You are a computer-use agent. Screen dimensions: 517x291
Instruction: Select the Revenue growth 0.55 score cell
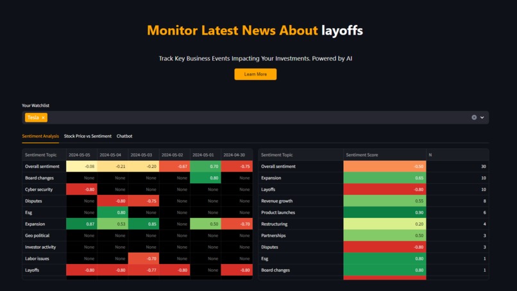pyautogui.click(x=384, y=201)
